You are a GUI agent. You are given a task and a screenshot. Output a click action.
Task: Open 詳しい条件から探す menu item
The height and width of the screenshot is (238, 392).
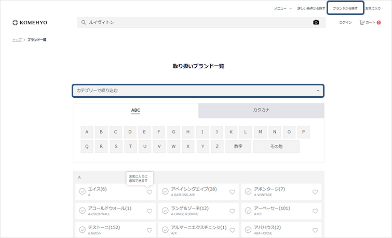tap(311, 8)
